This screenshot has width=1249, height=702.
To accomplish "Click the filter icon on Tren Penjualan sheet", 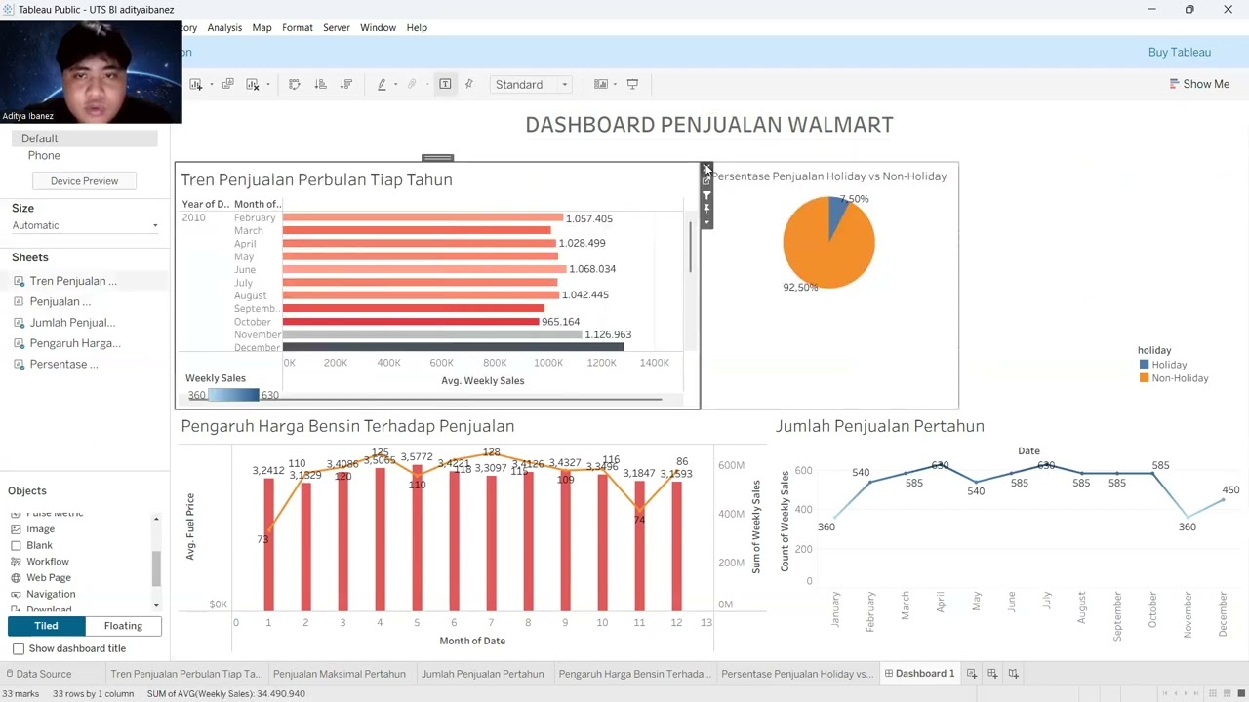I will tap(706, 195).
